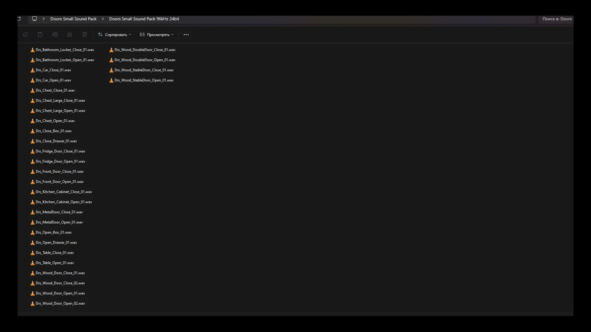Click Doors Small Sound Pack 96kHz 24bit breadcrumb
The width and height of the screenshot is (591, 332).
pyautogui.click(x=144, y=19)
